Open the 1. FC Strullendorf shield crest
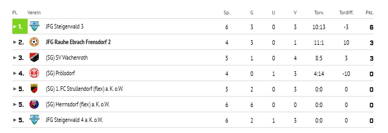Screen dimensions: 388x133 (x=34, y=89)
